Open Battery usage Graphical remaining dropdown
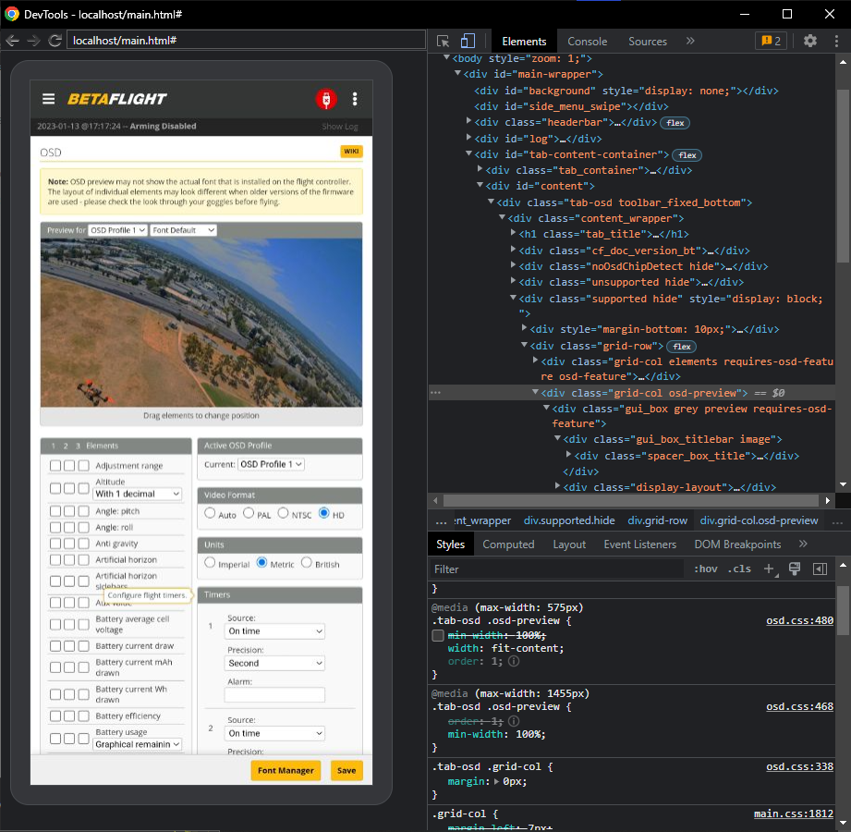 tap(138, 744)
